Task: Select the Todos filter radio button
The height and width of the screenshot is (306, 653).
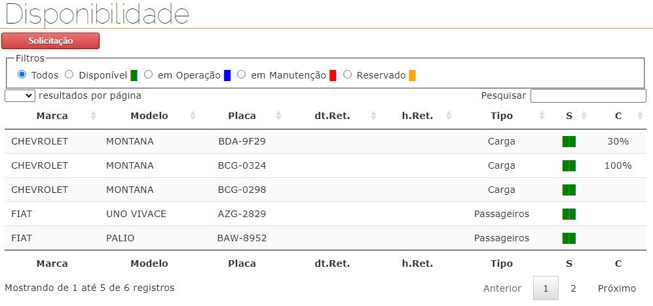Action: 22,75
